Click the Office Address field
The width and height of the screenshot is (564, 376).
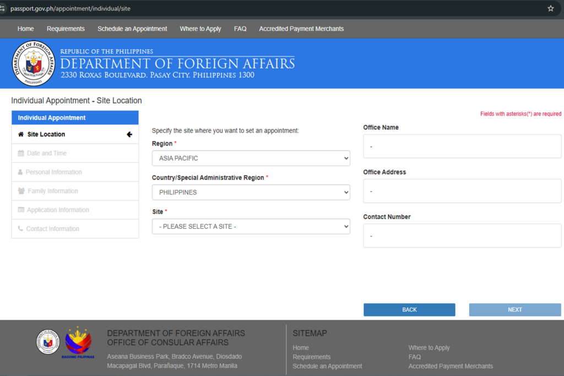pyautogui.click(x=462, y=191)
